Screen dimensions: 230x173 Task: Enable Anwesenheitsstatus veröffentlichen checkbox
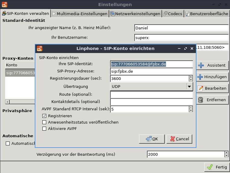point(44,122)
